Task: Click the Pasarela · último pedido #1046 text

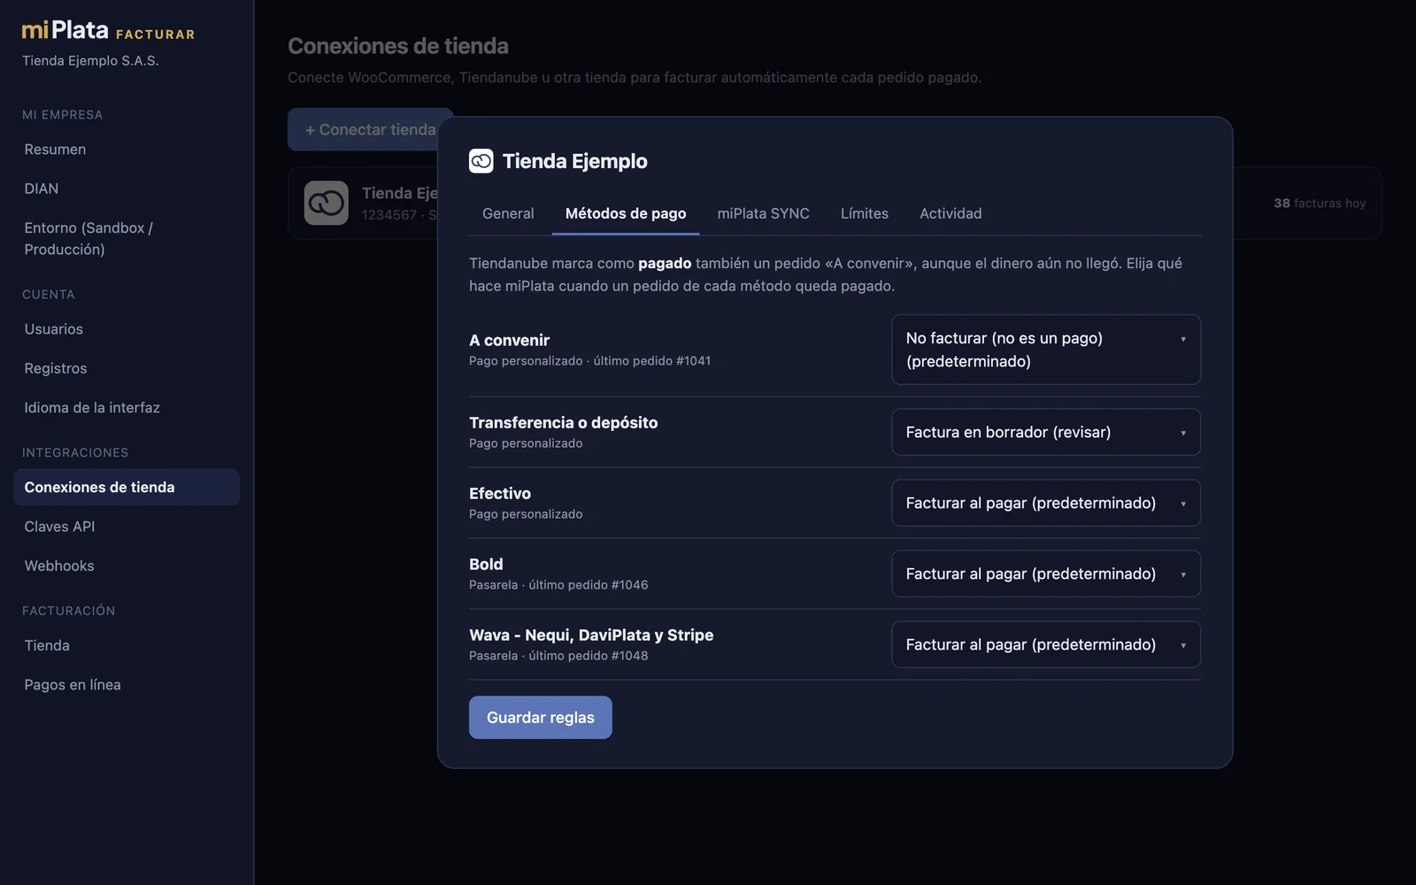Action: pyautogui.click(x=558, y=585)
